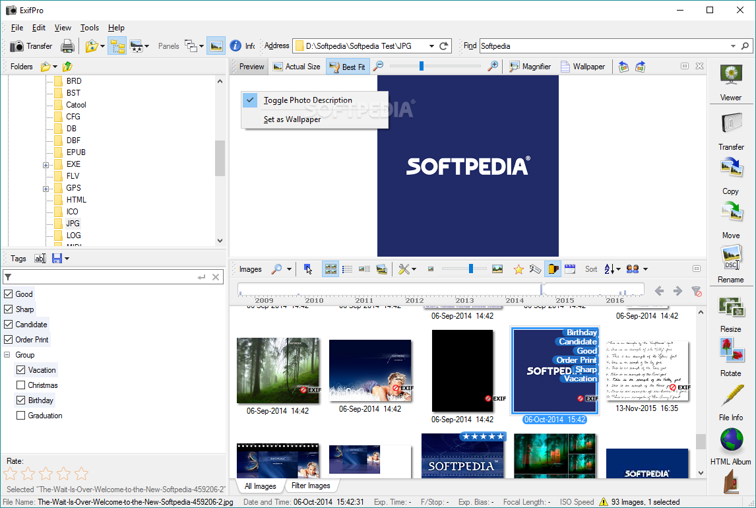This screenshot has width=756, height=508.
Task: Check the Christmas tag
Action: [20, 385]
